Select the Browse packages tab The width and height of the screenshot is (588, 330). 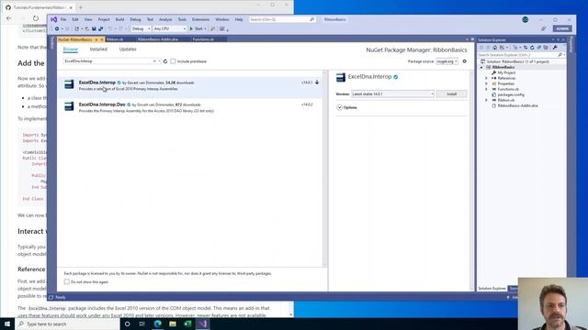click(71, 49)
